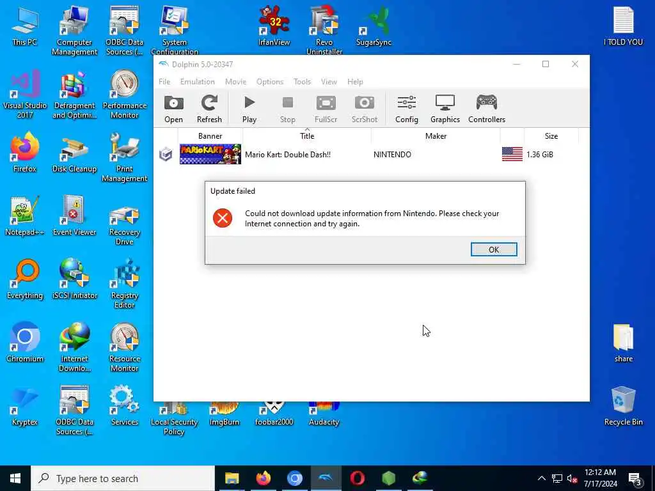Select the This PC desktop icon

pyautogui.click(x=25, y=26)
